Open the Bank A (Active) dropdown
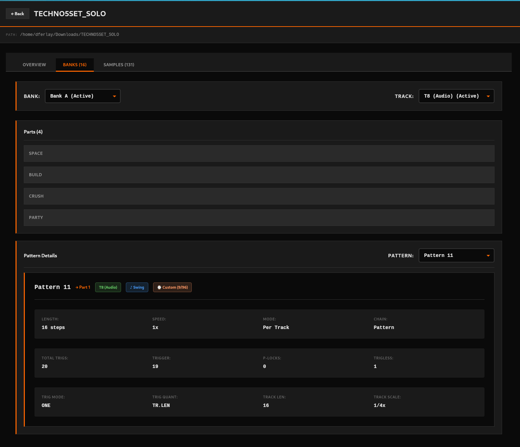Screen dimensions: 520x447 coord(82,96)
